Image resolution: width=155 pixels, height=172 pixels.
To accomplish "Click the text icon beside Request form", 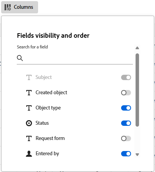I will click(x=29, y=138).
